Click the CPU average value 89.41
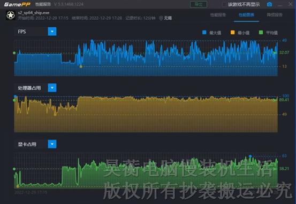Image resolution: width=296 pixels, height=204 pixels. pyautogui.click(x=284, y=100)
